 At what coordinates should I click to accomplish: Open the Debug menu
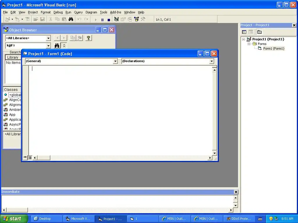pyautogui.click(x=58, y=12)
